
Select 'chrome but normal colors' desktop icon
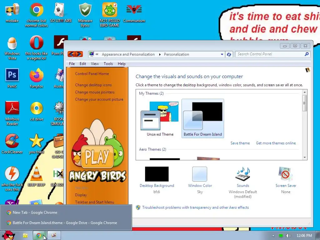[x=36, y=15]
